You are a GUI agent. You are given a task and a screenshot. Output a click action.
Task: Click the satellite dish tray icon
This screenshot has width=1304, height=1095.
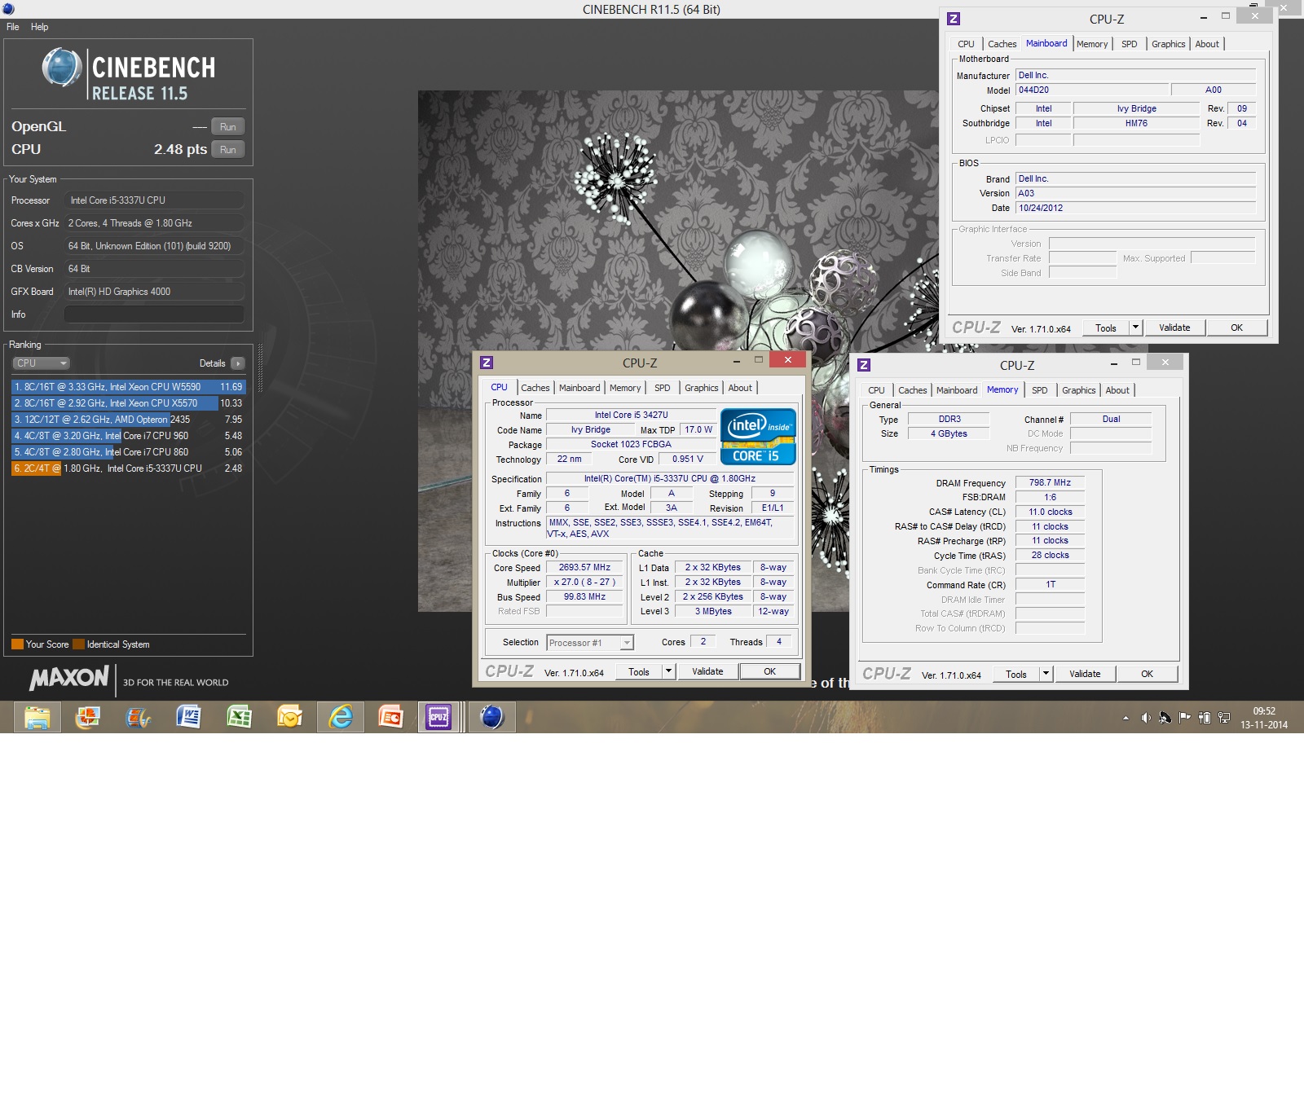tap(1165, 718)
